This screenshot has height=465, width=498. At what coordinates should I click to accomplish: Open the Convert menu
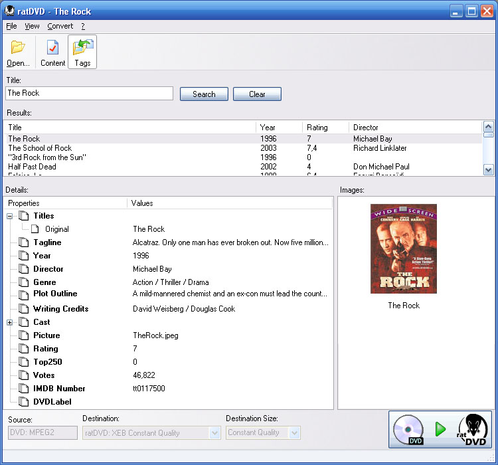point(60,26)
